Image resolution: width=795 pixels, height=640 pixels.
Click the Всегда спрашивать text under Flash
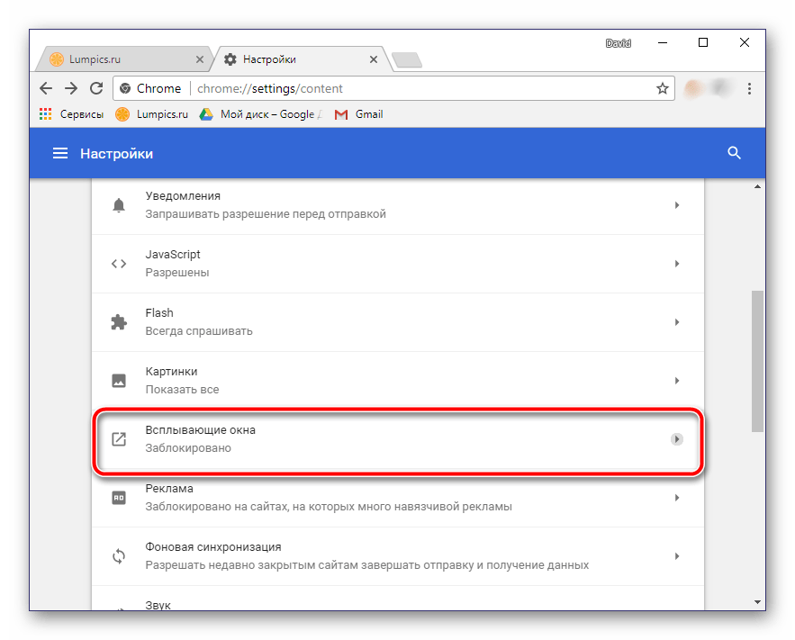(199, 331)
